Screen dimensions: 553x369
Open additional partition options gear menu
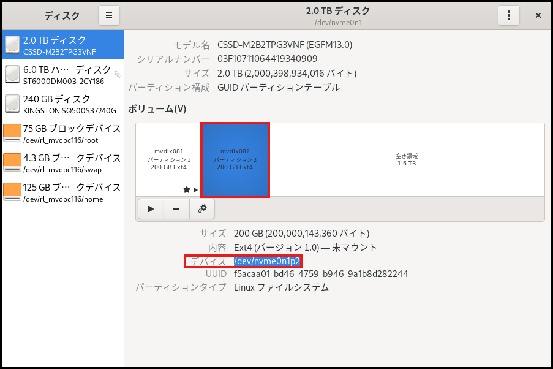(x=202, y=209)
